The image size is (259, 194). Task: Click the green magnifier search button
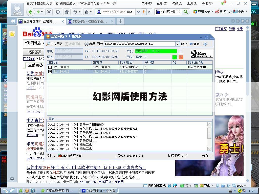pos(186,12)
